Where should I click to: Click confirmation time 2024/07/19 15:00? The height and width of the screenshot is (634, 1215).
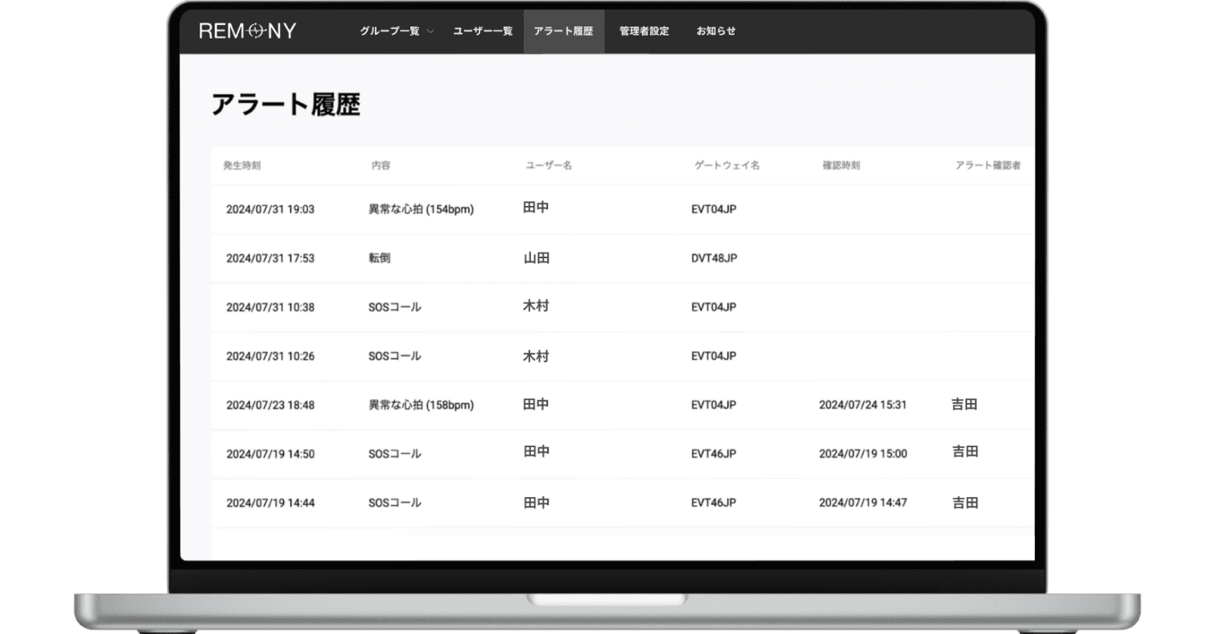tap(863, 454)
